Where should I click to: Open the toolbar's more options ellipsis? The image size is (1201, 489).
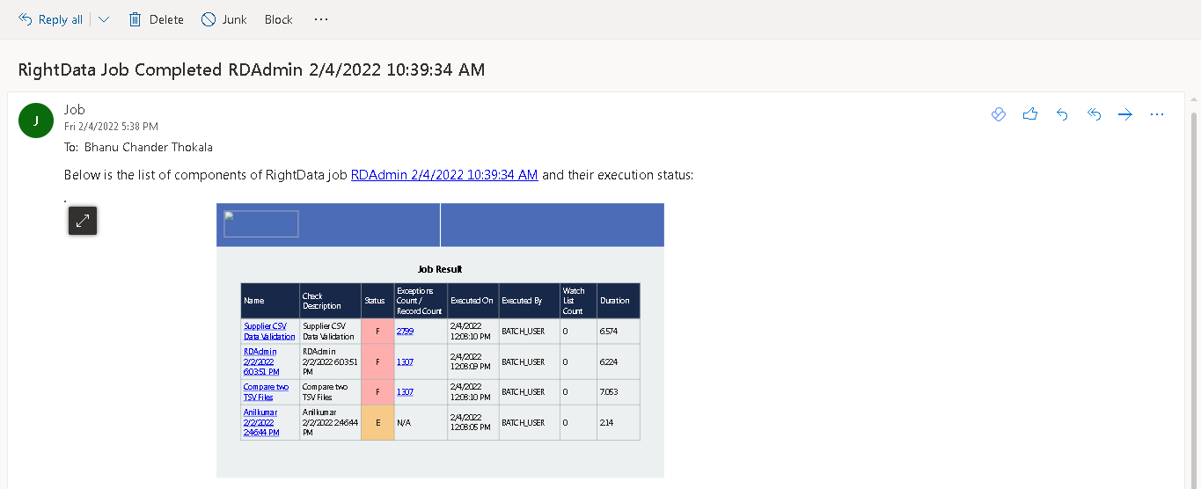pyautogui.click(x=321, y=19)
